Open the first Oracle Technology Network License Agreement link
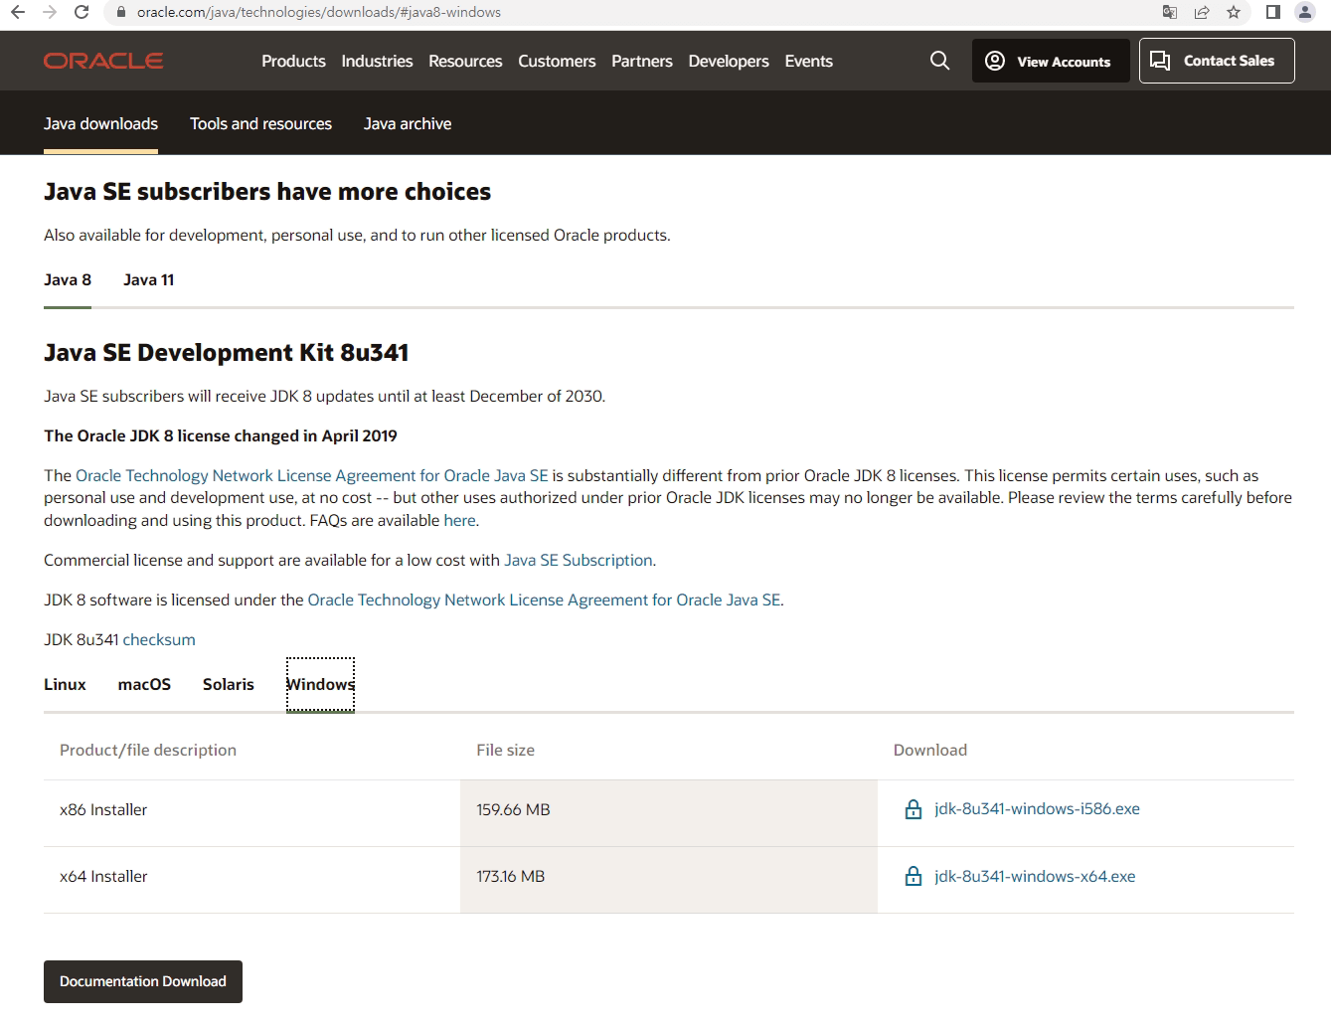This screenshot has height=1028, width=1331. click(312, 475)
